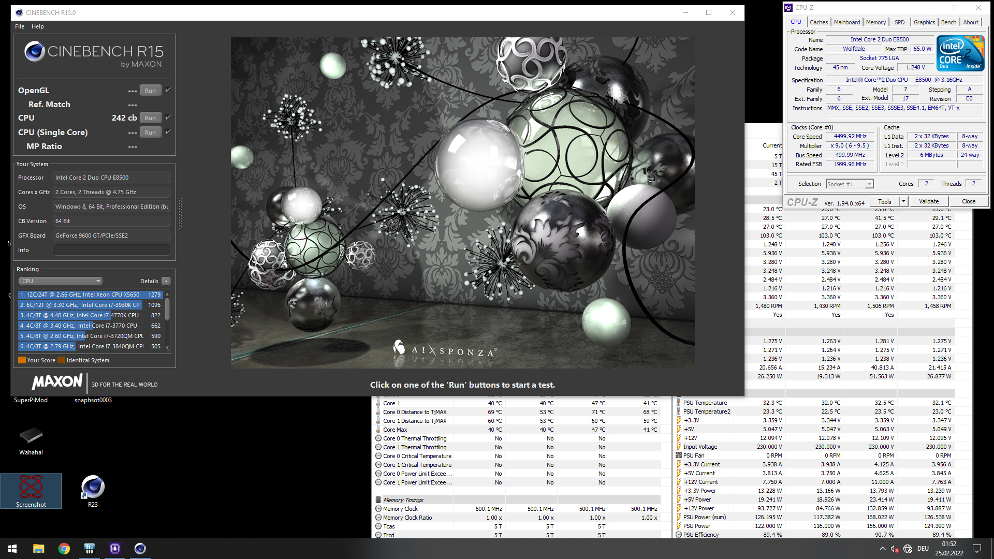994x559 pixels.
Task: Click the DEU language indicator
Action: click(x=923, y=549)
